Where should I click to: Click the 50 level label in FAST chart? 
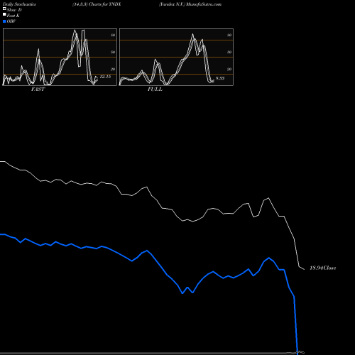(113, 52)
